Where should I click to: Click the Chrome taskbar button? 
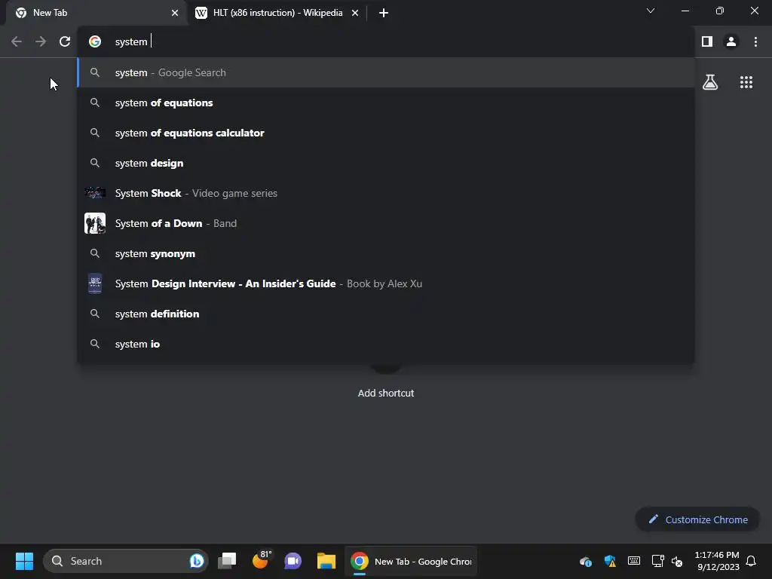tap(411, 561)
